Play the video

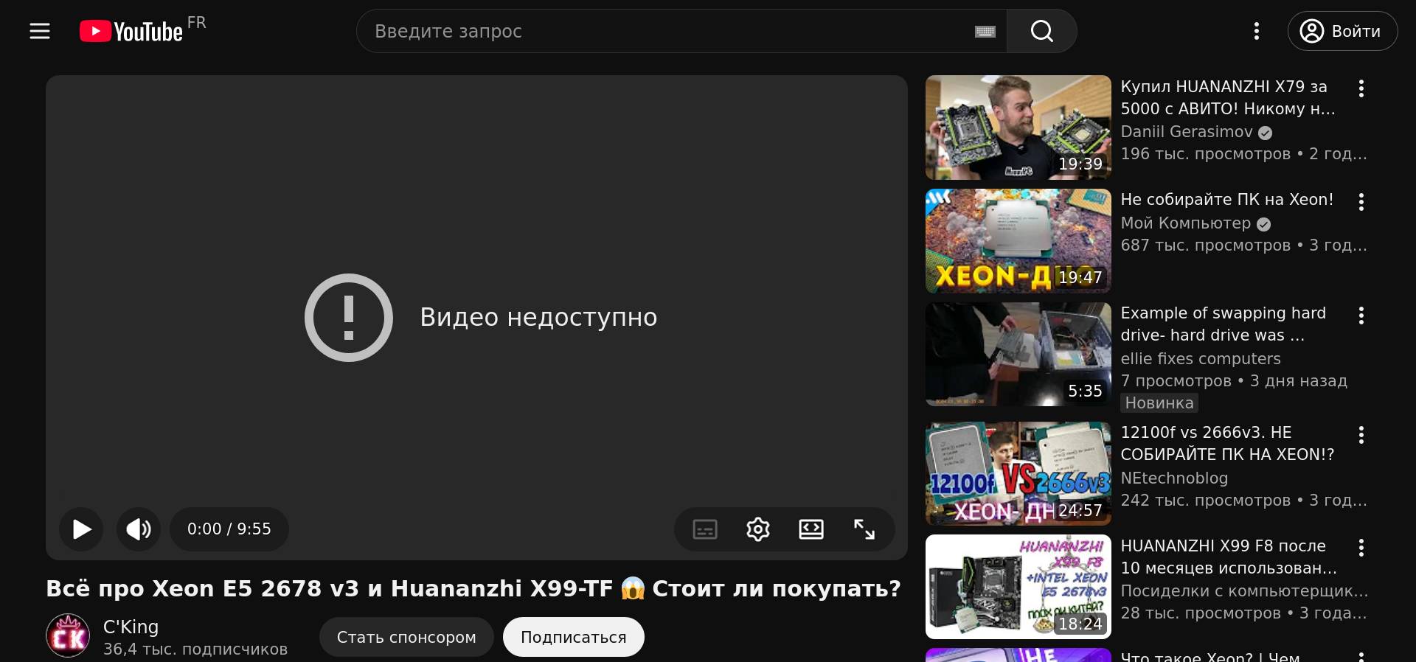[x=81, y=529]
